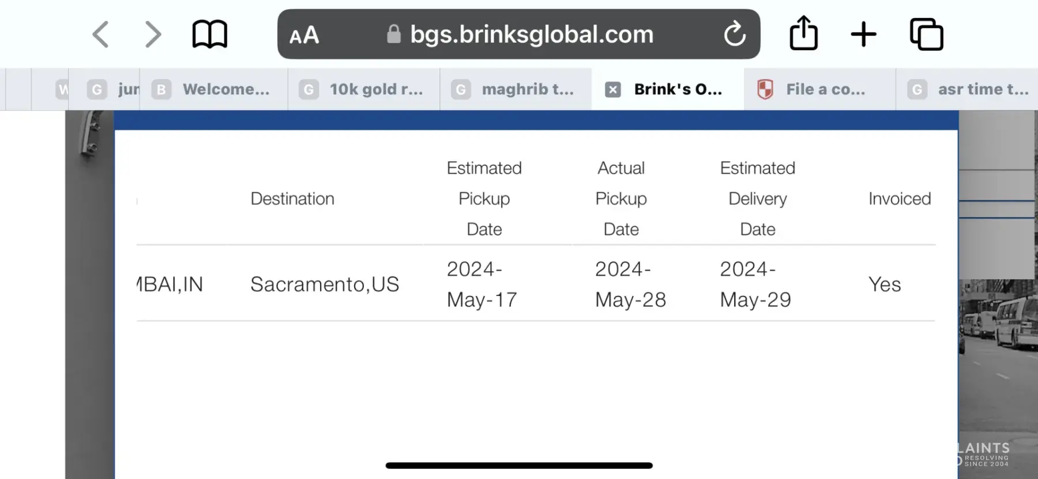Screen dimensions: 1038x479
Task: Click the Invoiced column header
Action: [899, 199]
